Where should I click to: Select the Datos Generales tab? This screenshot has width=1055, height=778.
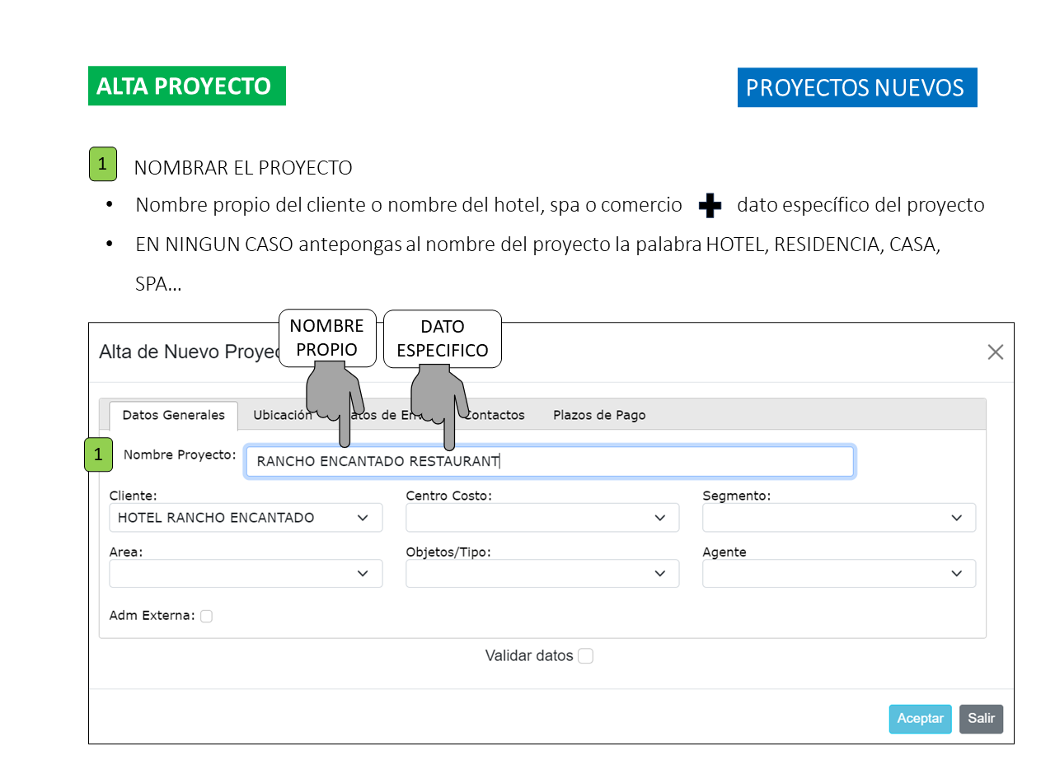[x=173, y=416]
